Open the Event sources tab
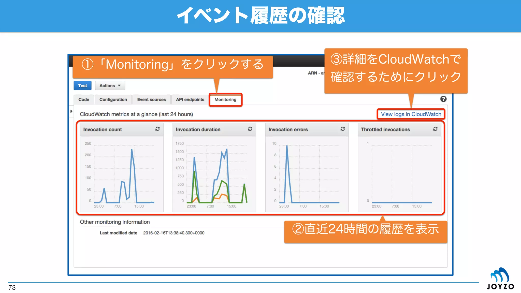Image resolution: width=521 pixels, height=293 pixels. tap(151, 99)
